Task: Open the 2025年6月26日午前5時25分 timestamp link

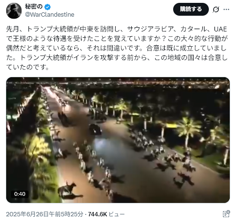Action: 45,214
